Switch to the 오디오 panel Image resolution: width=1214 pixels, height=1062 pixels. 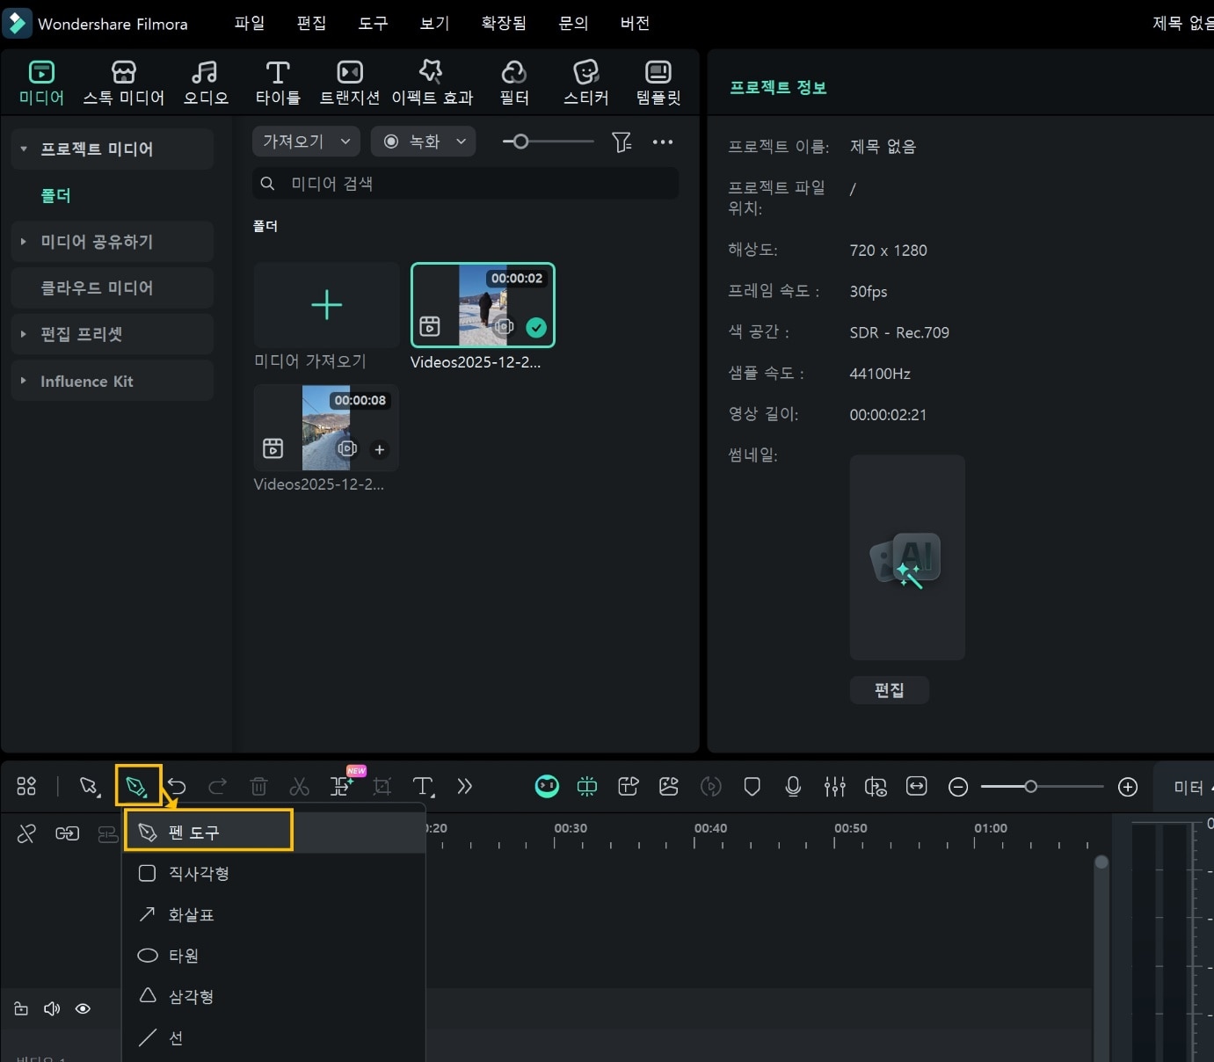tap(204, 81)
